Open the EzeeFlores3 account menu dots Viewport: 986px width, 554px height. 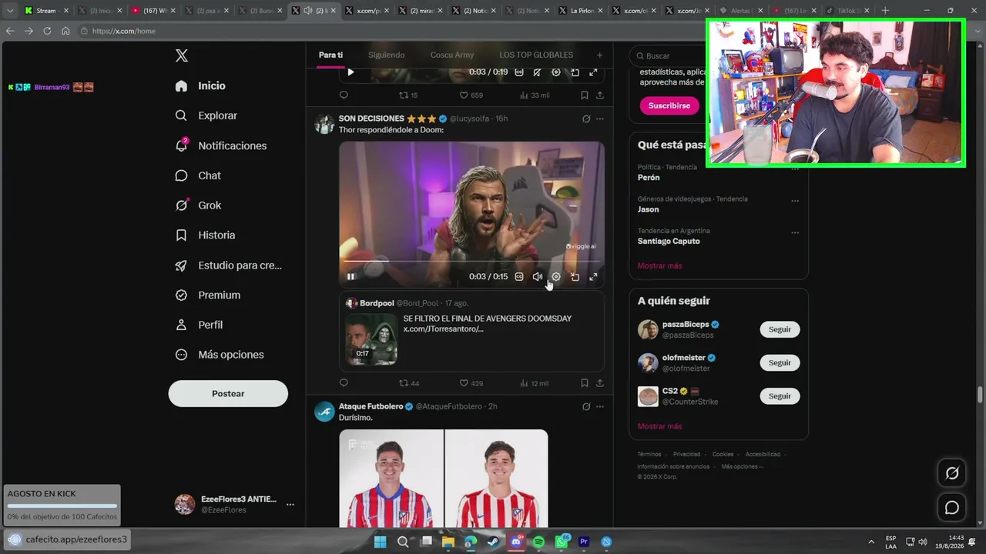(290, 505)
